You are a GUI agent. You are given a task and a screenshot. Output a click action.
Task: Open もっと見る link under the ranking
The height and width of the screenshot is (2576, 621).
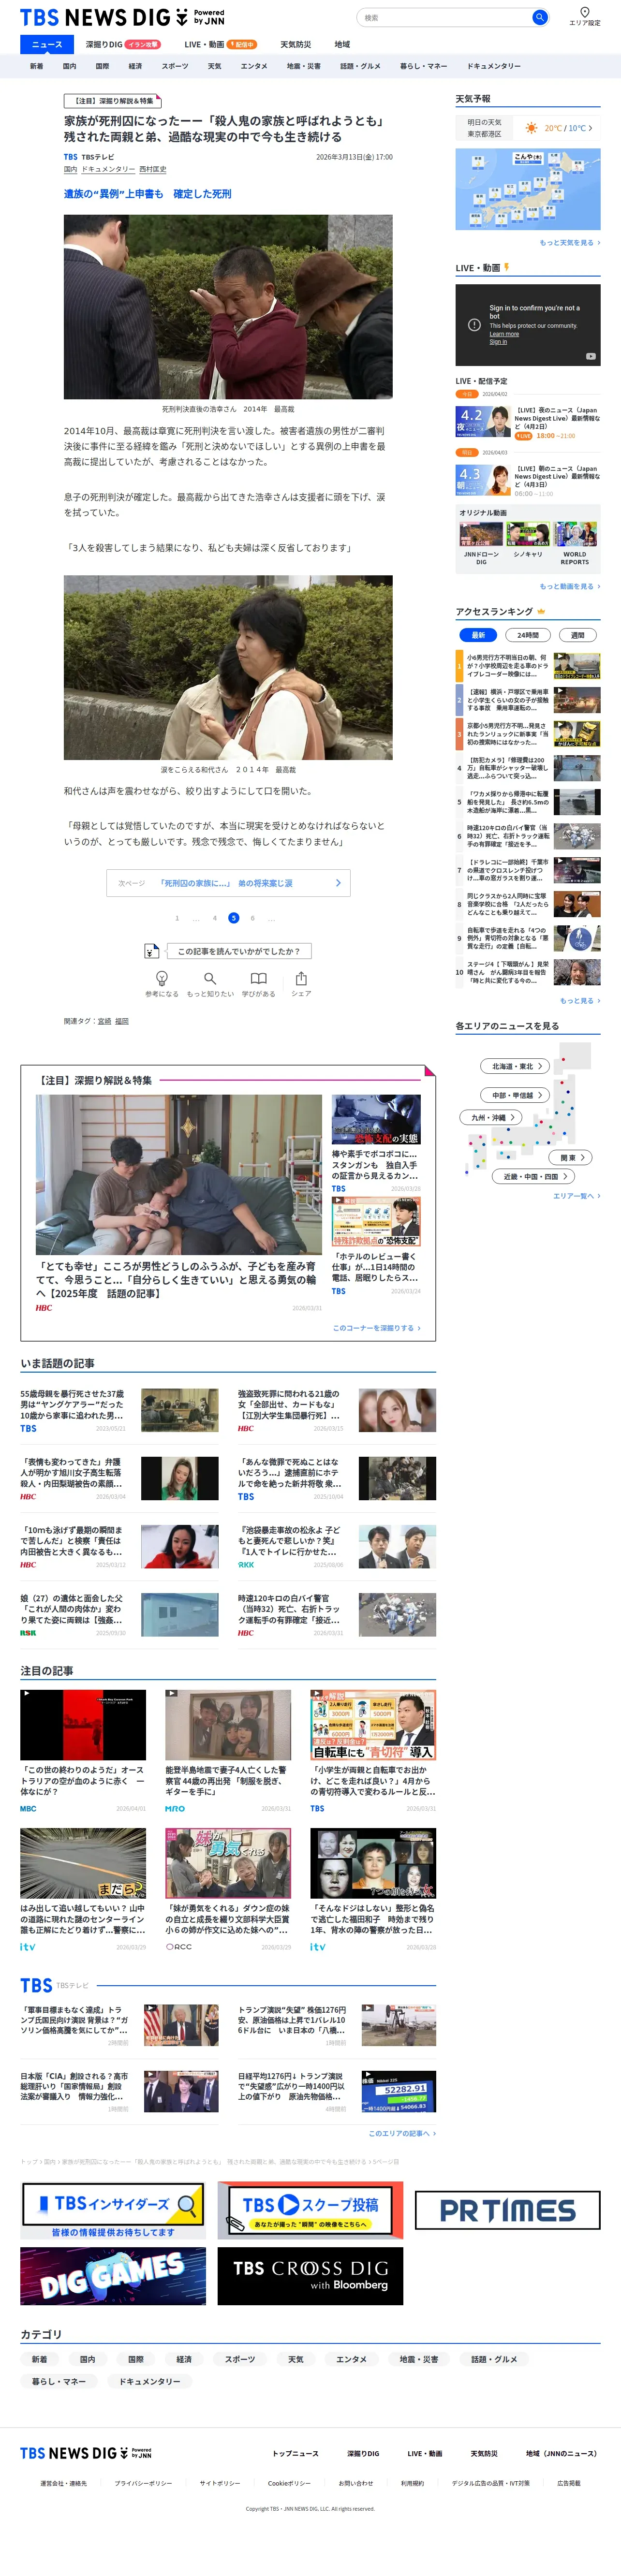click(580, 1001)
